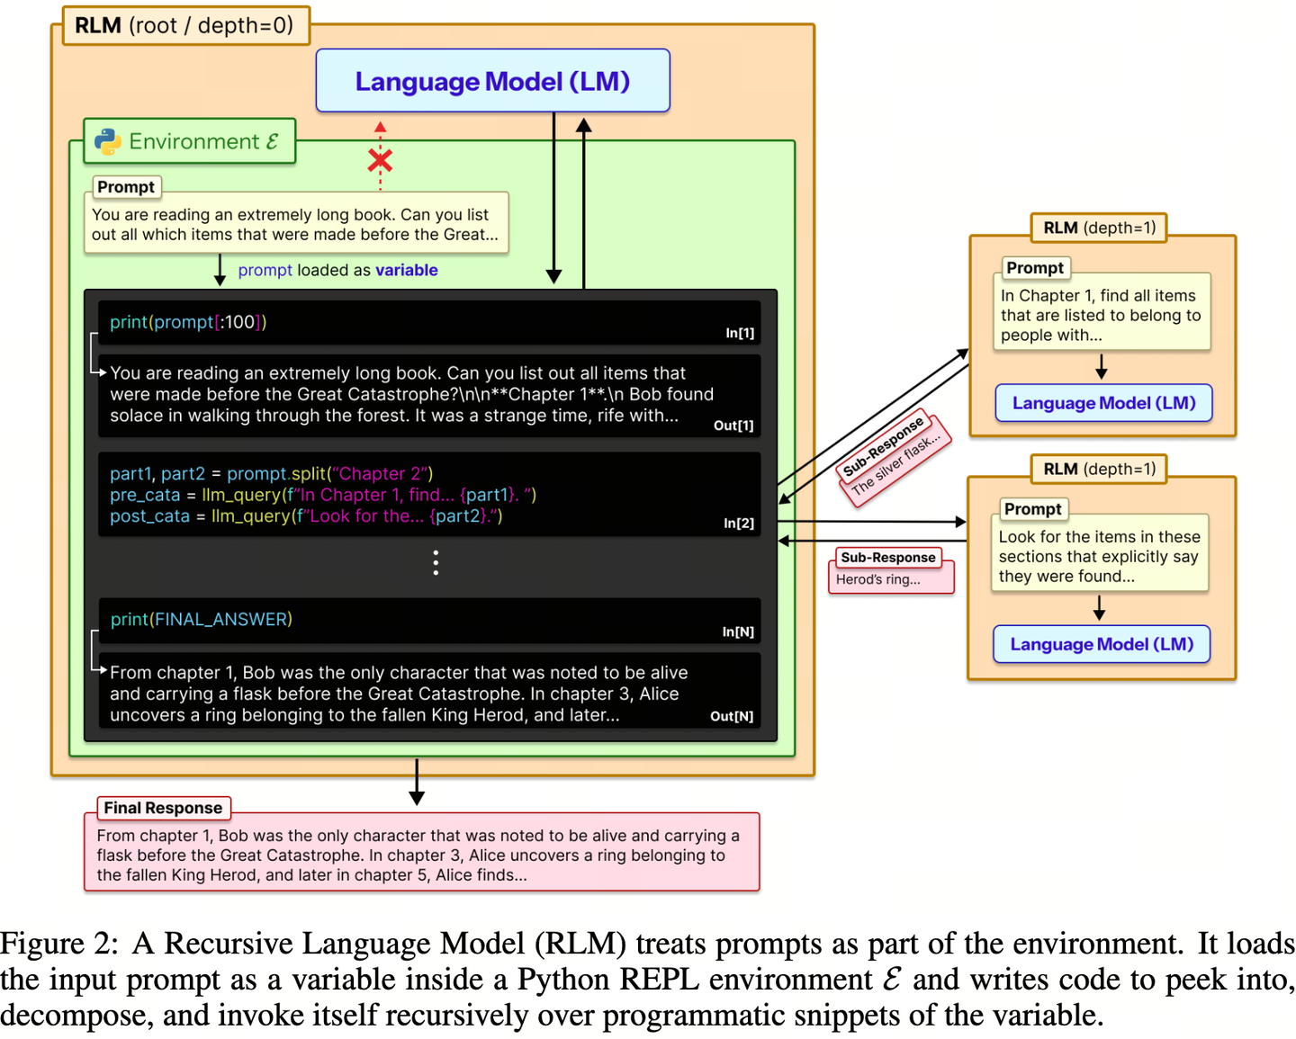Viewport: 1296px width, 1039px height.
Task: Click the Language Model (LM) box at top
Action: pos(492,81)
